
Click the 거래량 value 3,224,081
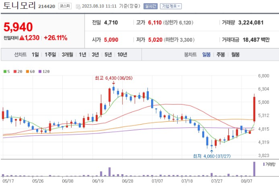click(x=251, y=23)
